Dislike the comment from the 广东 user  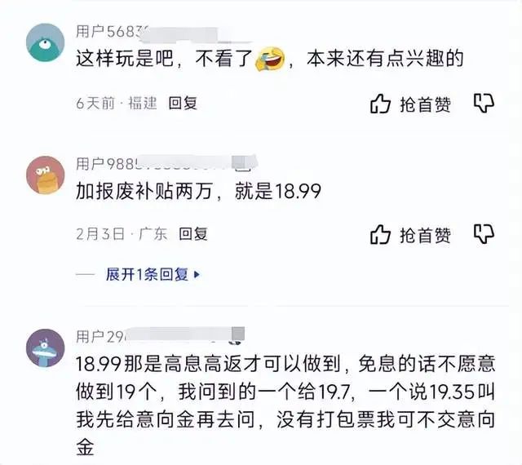pyautogui.click(x=484, y=235)
